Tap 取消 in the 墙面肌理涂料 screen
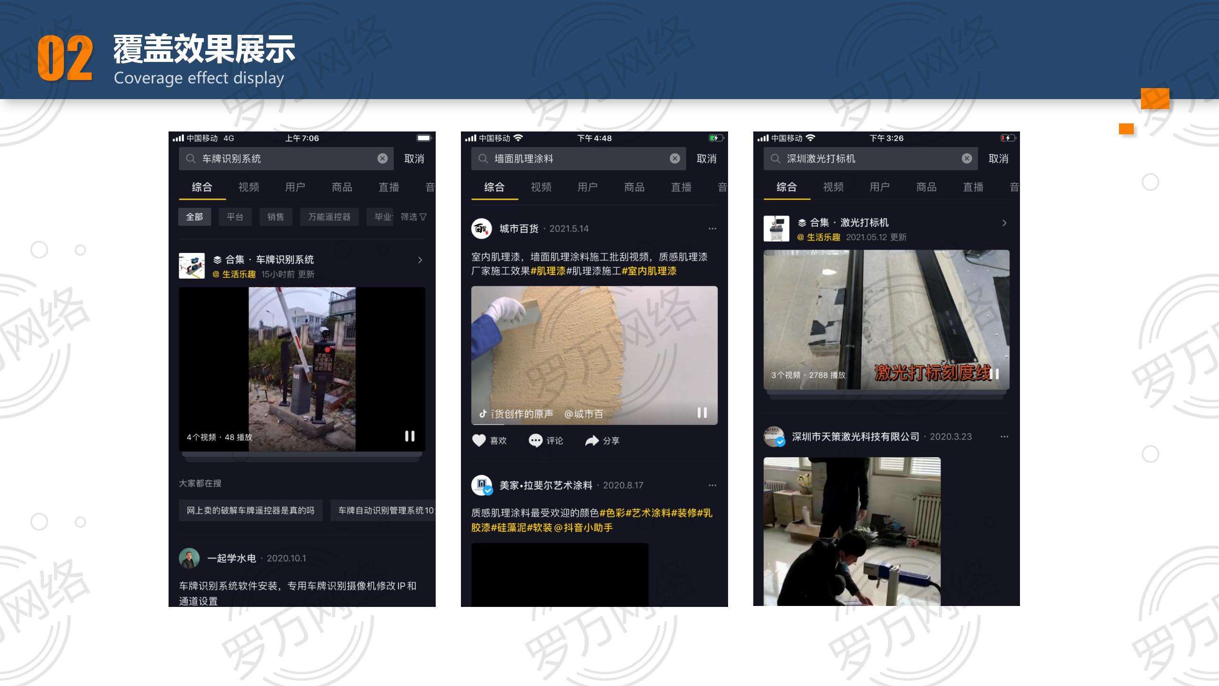Viewport: 1219px width, 686px height. [706, 159]
